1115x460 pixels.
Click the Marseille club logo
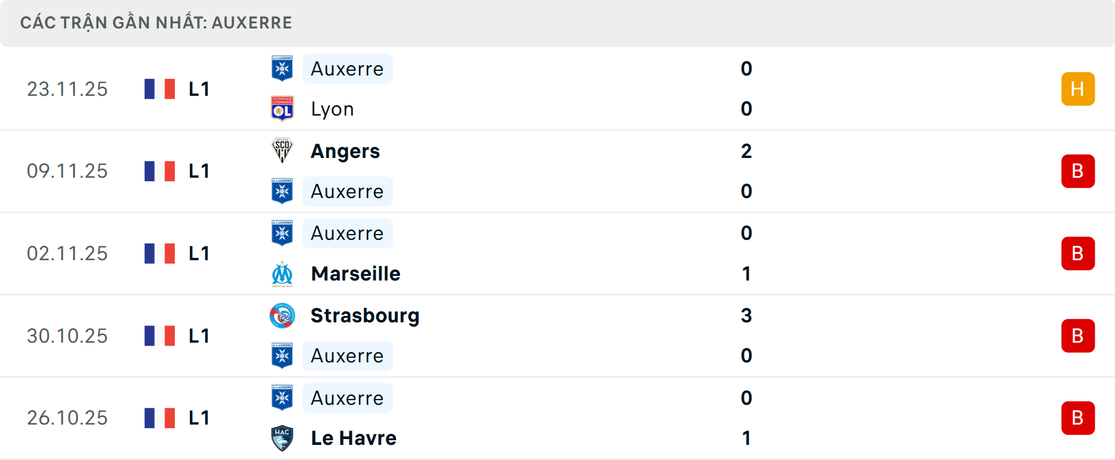pyautogui.click(x=282, y=274)
